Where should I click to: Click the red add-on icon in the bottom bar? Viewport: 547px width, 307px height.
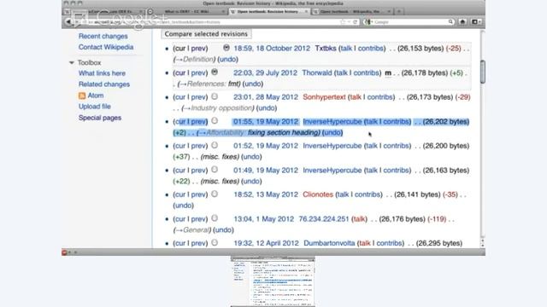coord(64,252)
